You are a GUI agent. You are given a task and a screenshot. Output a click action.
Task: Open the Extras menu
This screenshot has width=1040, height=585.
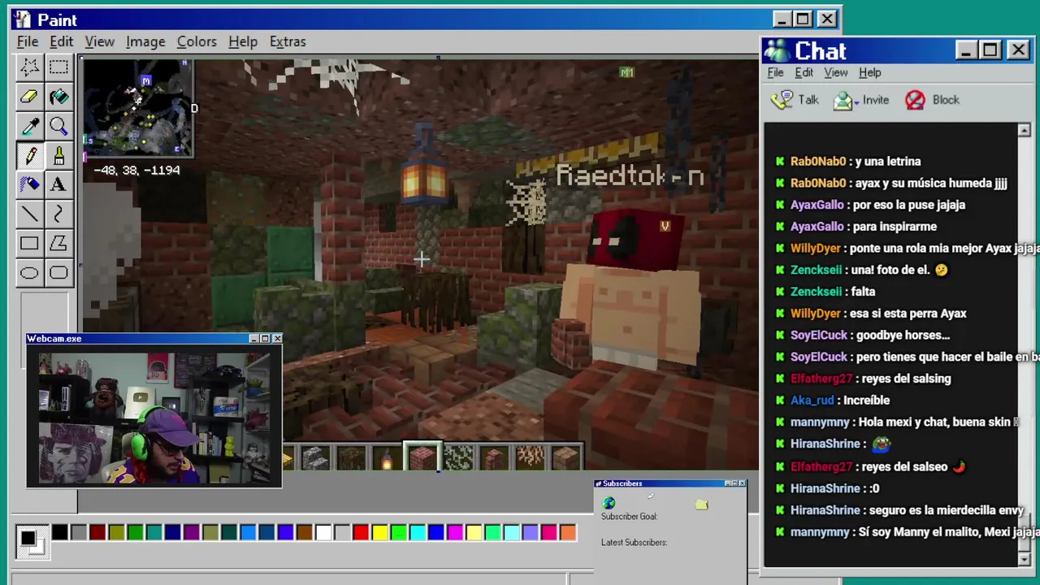point(288,41)
